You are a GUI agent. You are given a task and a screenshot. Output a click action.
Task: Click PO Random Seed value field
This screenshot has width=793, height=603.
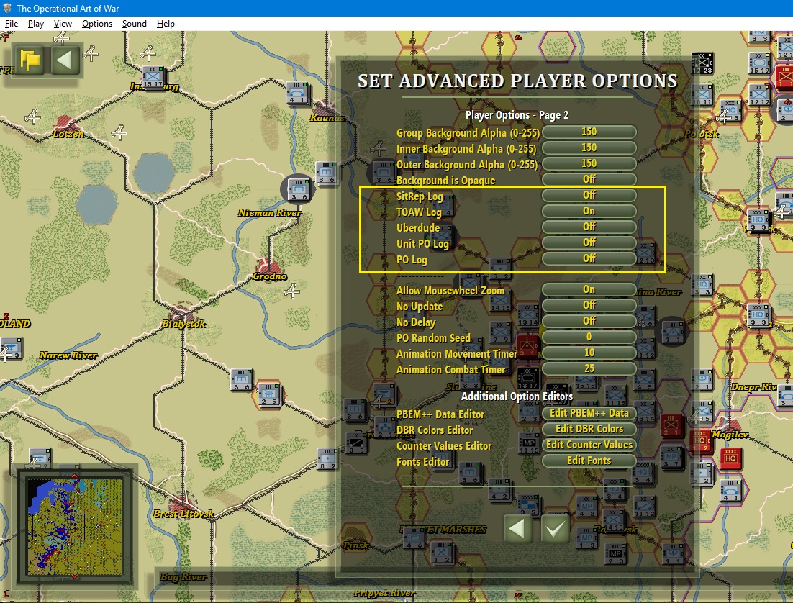[x=589, y=337]
